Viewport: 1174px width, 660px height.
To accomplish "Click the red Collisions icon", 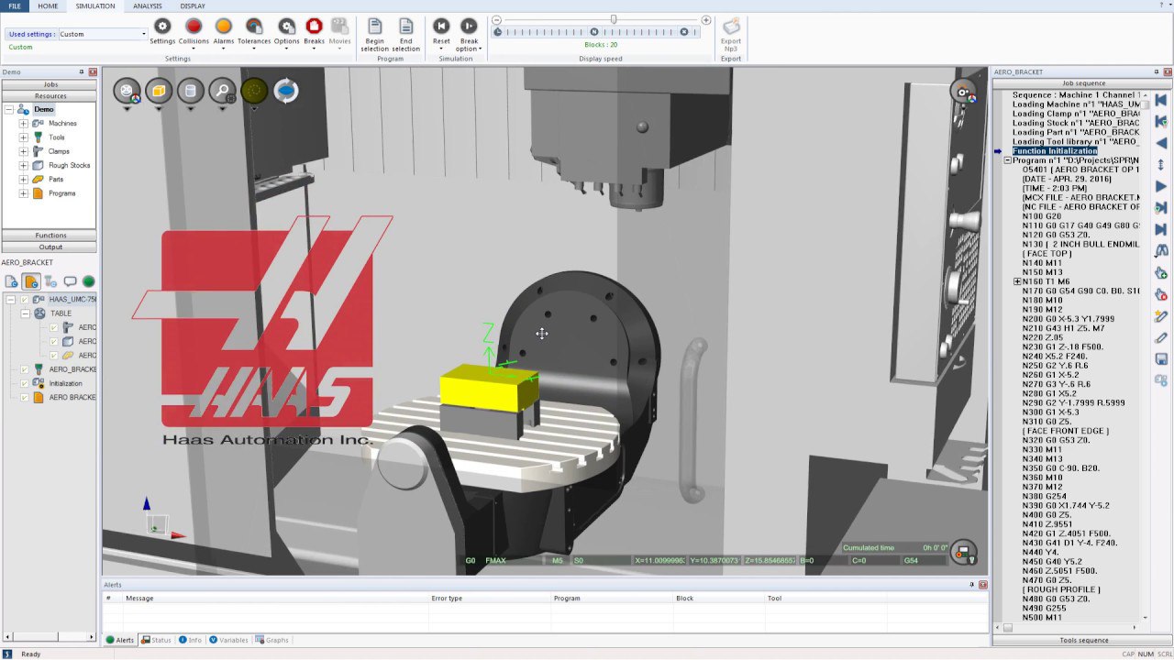I will pyautogui.click(x=194, y=27).
